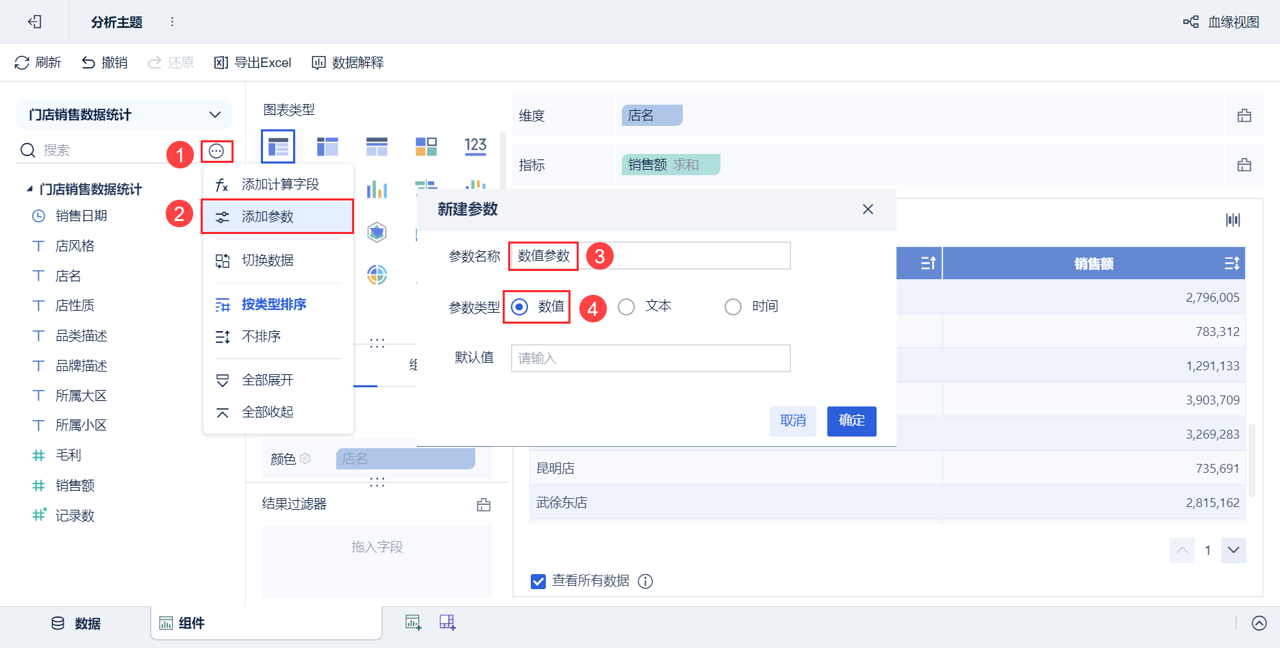Click the 默认值 input field
The image size is (1280, 648).
tap(650, 359)
